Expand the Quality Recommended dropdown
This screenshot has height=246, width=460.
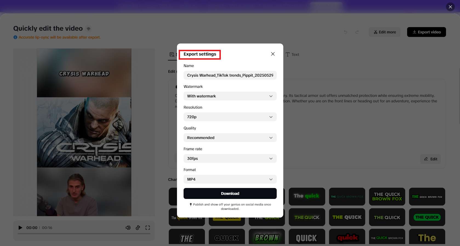230,138
